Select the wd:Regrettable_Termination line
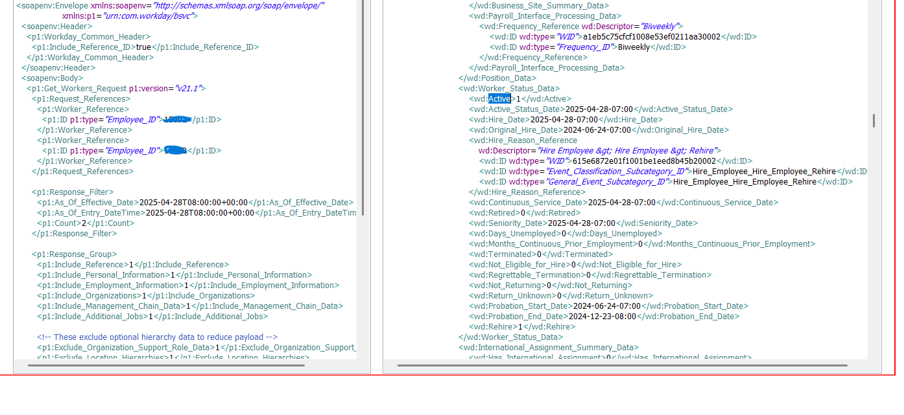Image resolution: width=904 pixels, height=415 pixels. (x=591, y=275)
